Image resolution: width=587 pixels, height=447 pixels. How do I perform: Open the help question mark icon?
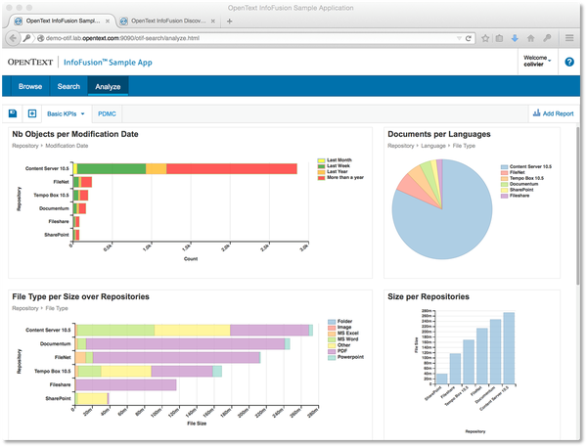[x=569, y=62]
